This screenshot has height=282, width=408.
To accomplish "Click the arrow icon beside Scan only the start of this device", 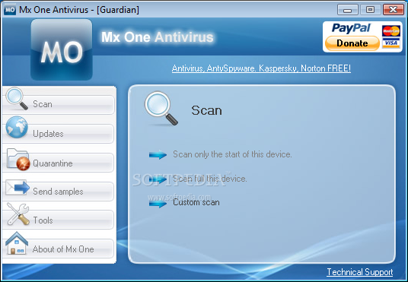I will click(x=158, y=154).
